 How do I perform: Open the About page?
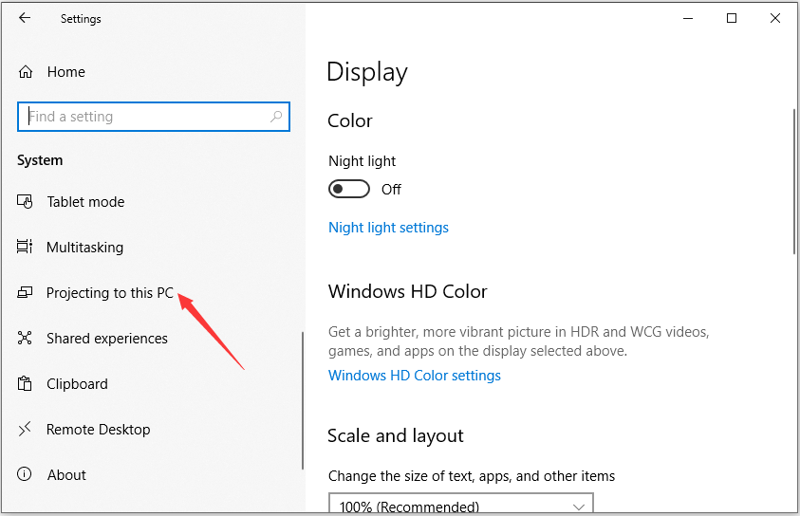coord(66,474)
